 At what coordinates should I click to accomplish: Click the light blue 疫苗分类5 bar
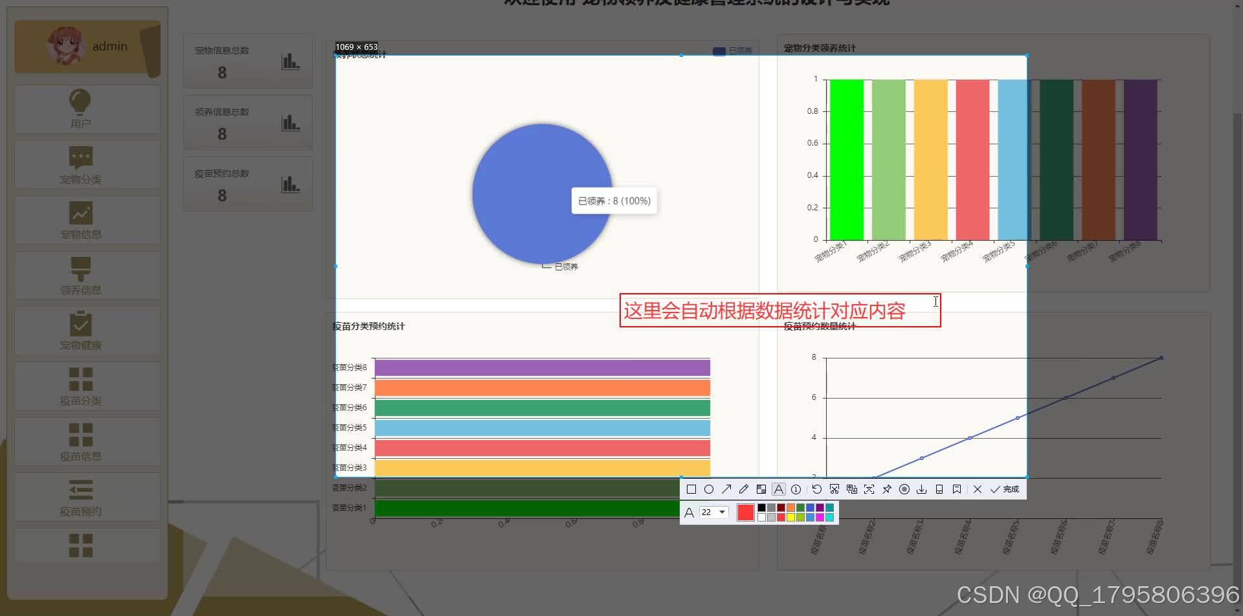[x=542, y=428]
